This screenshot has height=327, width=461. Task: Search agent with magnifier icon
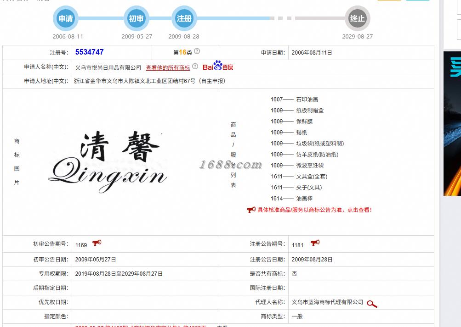coord(372,304)
